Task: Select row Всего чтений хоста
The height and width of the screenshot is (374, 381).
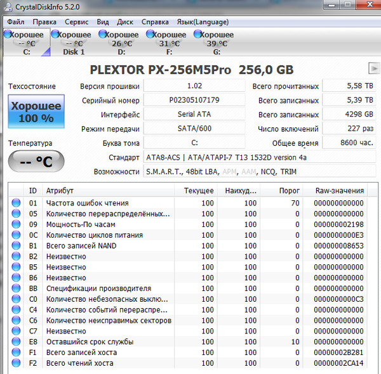Action: (189, 363)
